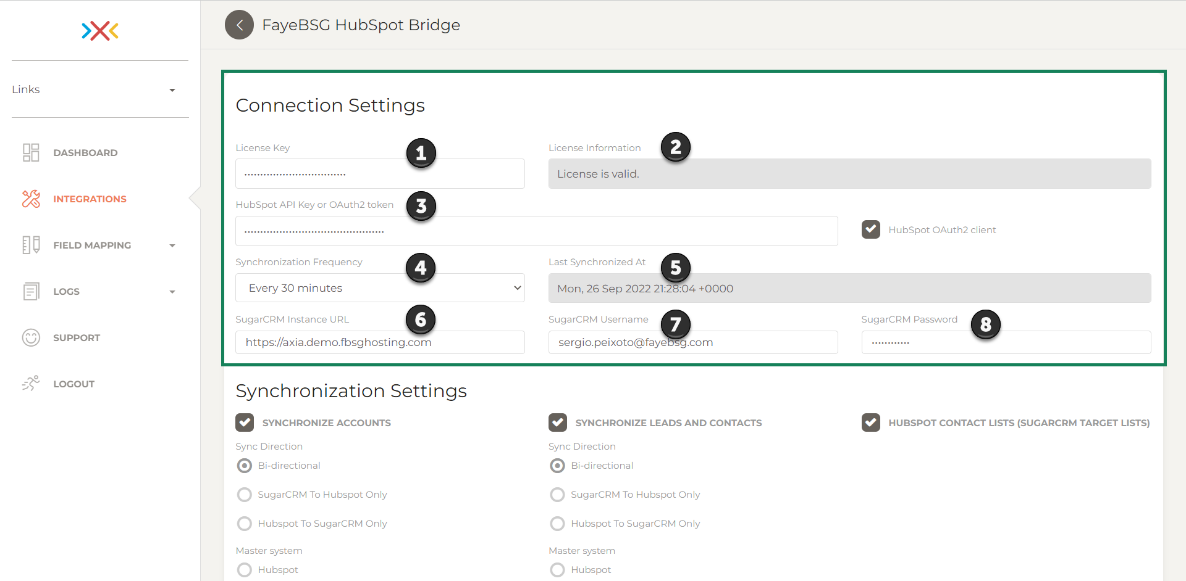Select the Integrations menu entry
The image size is (1186, 581).
click(89, 199)
